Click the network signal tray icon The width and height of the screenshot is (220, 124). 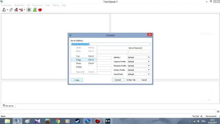click(194, 121)
